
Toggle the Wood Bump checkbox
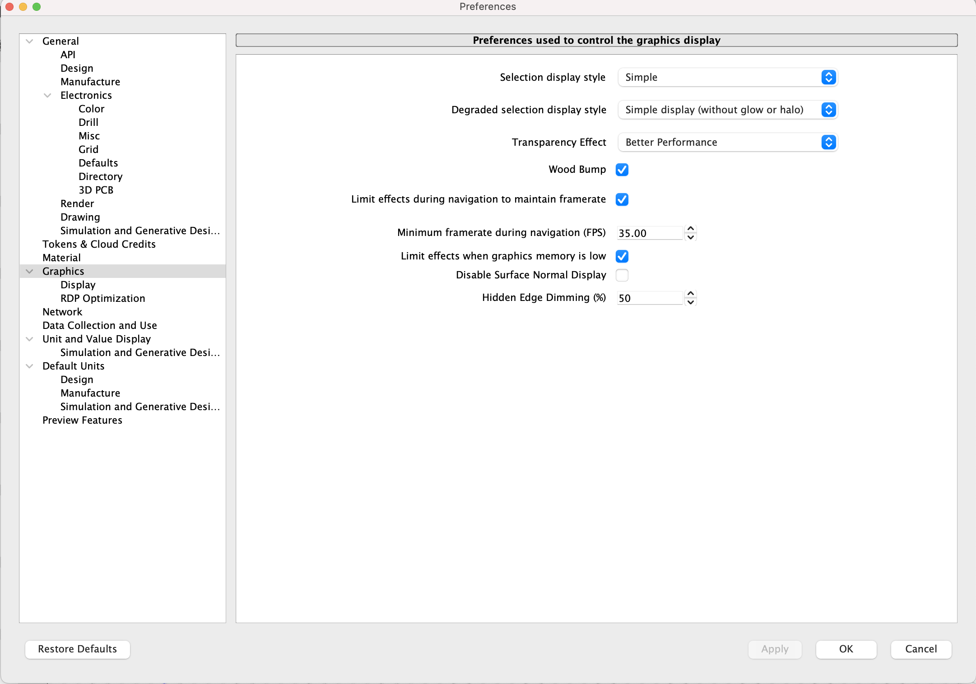coord(622,170)
